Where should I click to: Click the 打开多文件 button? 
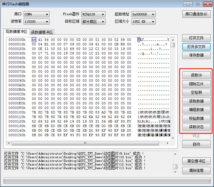click(x=196, y=47)
